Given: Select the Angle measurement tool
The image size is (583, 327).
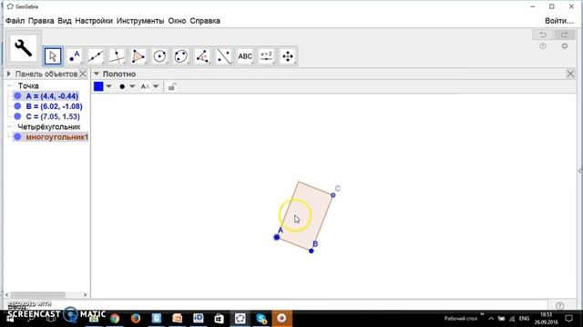Looking at the screenshot, I should [202, 56].
